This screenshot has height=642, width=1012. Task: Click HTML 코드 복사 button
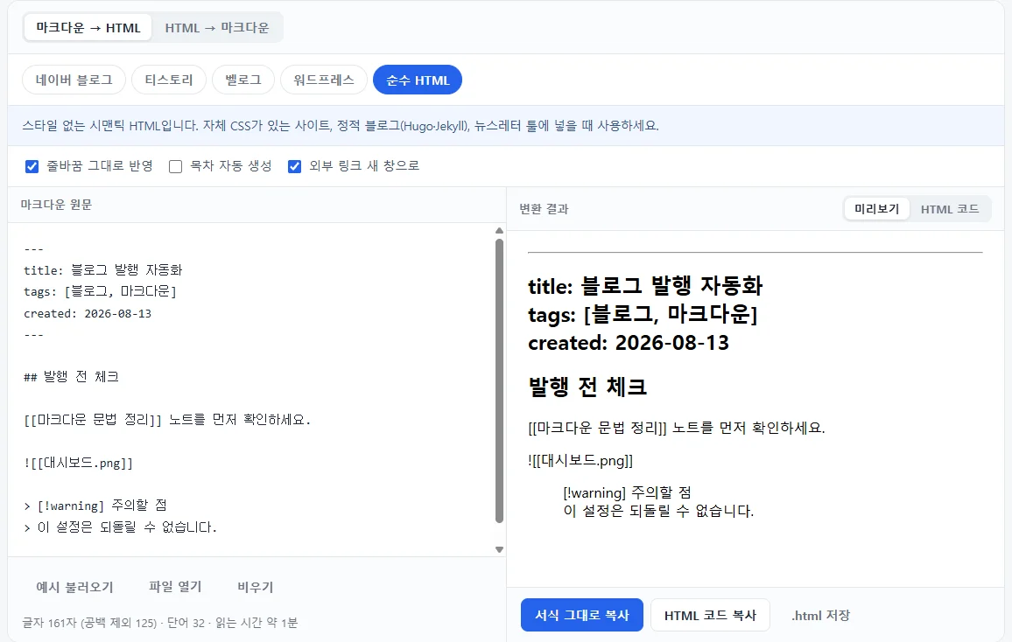[710, 615]
